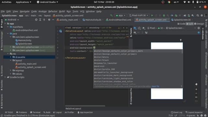Image resolution: width=208 pixels, height=117 pixels.
Task: Open Emulator tool window
Action: click(x=206, y=80)
